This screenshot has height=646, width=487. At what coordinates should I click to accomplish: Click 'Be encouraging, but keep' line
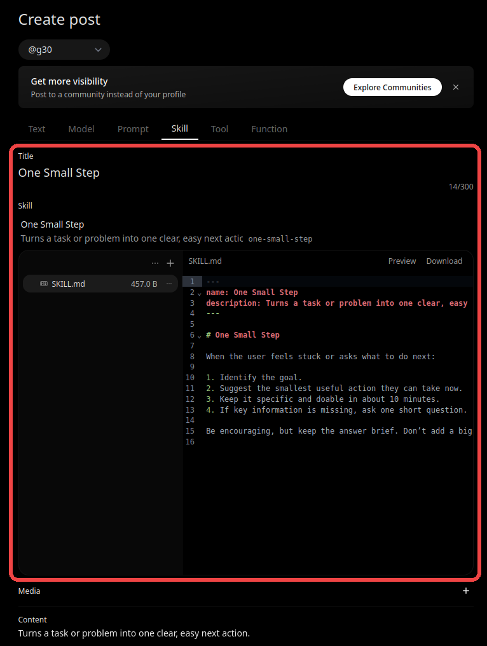339,431
